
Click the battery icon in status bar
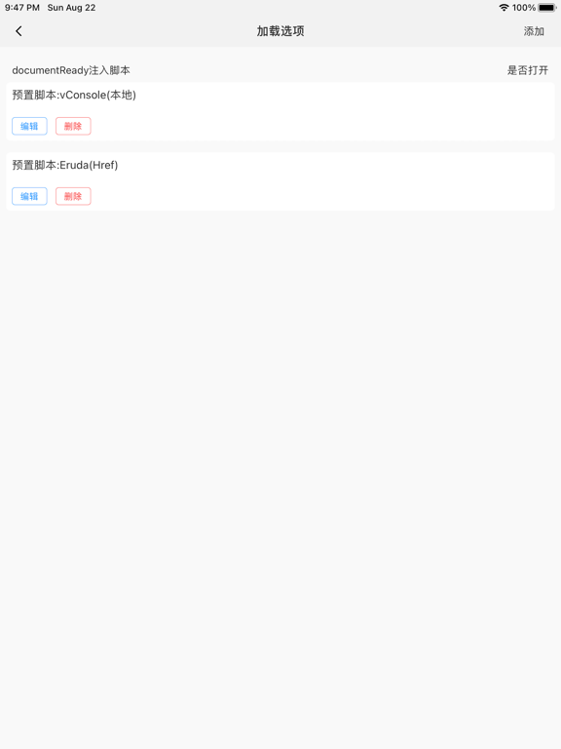click(547, 8)
